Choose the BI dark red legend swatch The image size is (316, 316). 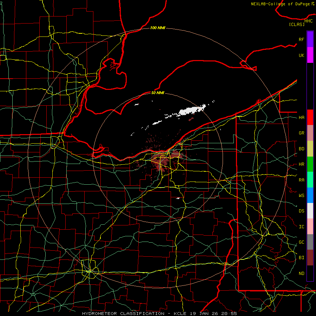point(310,258)
